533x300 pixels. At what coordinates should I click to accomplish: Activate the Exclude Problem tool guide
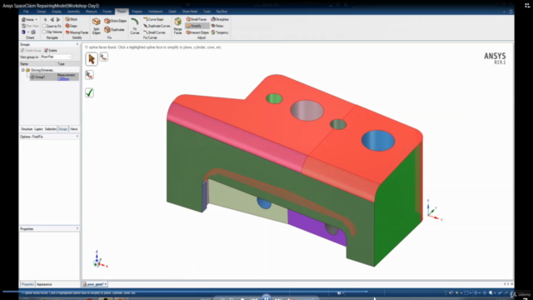pos(89,75)
